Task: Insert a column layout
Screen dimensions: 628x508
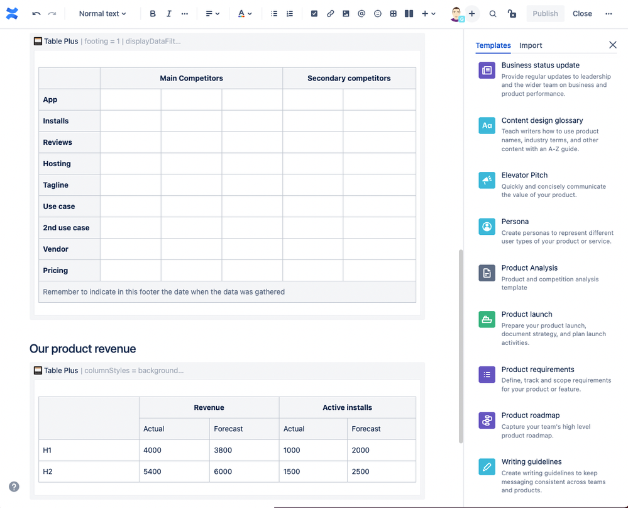Action: pos(409,13)
